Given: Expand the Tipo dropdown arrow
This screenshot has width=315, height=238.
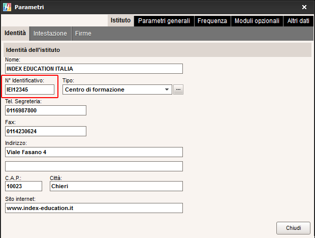Looking at the screenshot, I should [x=167, y=90].
